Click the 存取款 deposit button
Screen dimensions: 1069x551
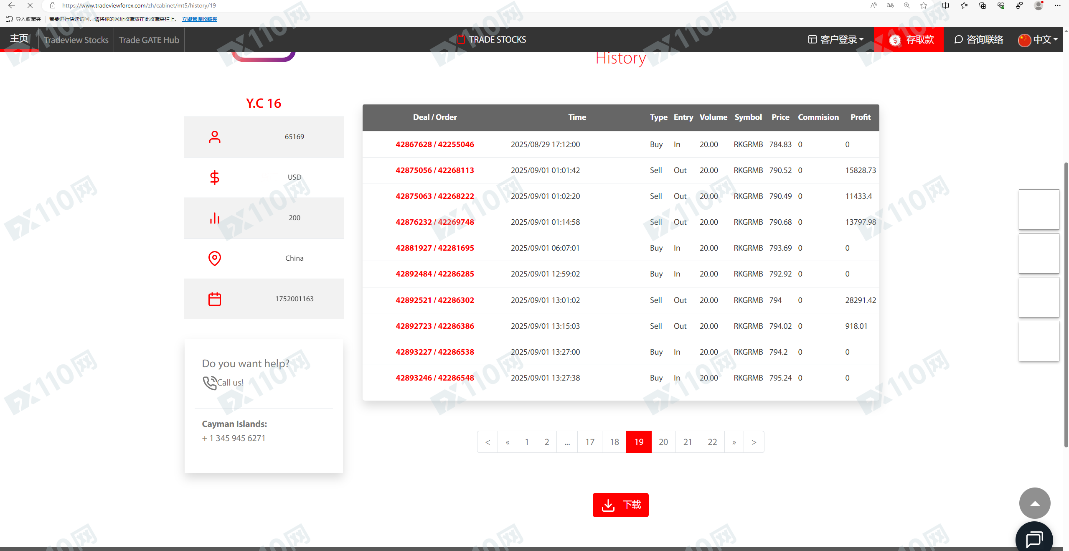click(x=912, y=40)
